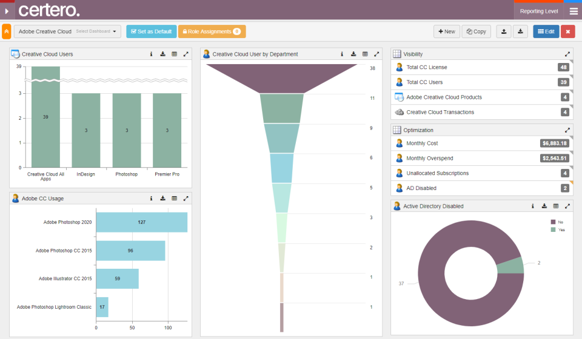This screenshot has height=339, width=582.
Task: Download Creative Cloud Users chart
Action: tap(162, 54)
